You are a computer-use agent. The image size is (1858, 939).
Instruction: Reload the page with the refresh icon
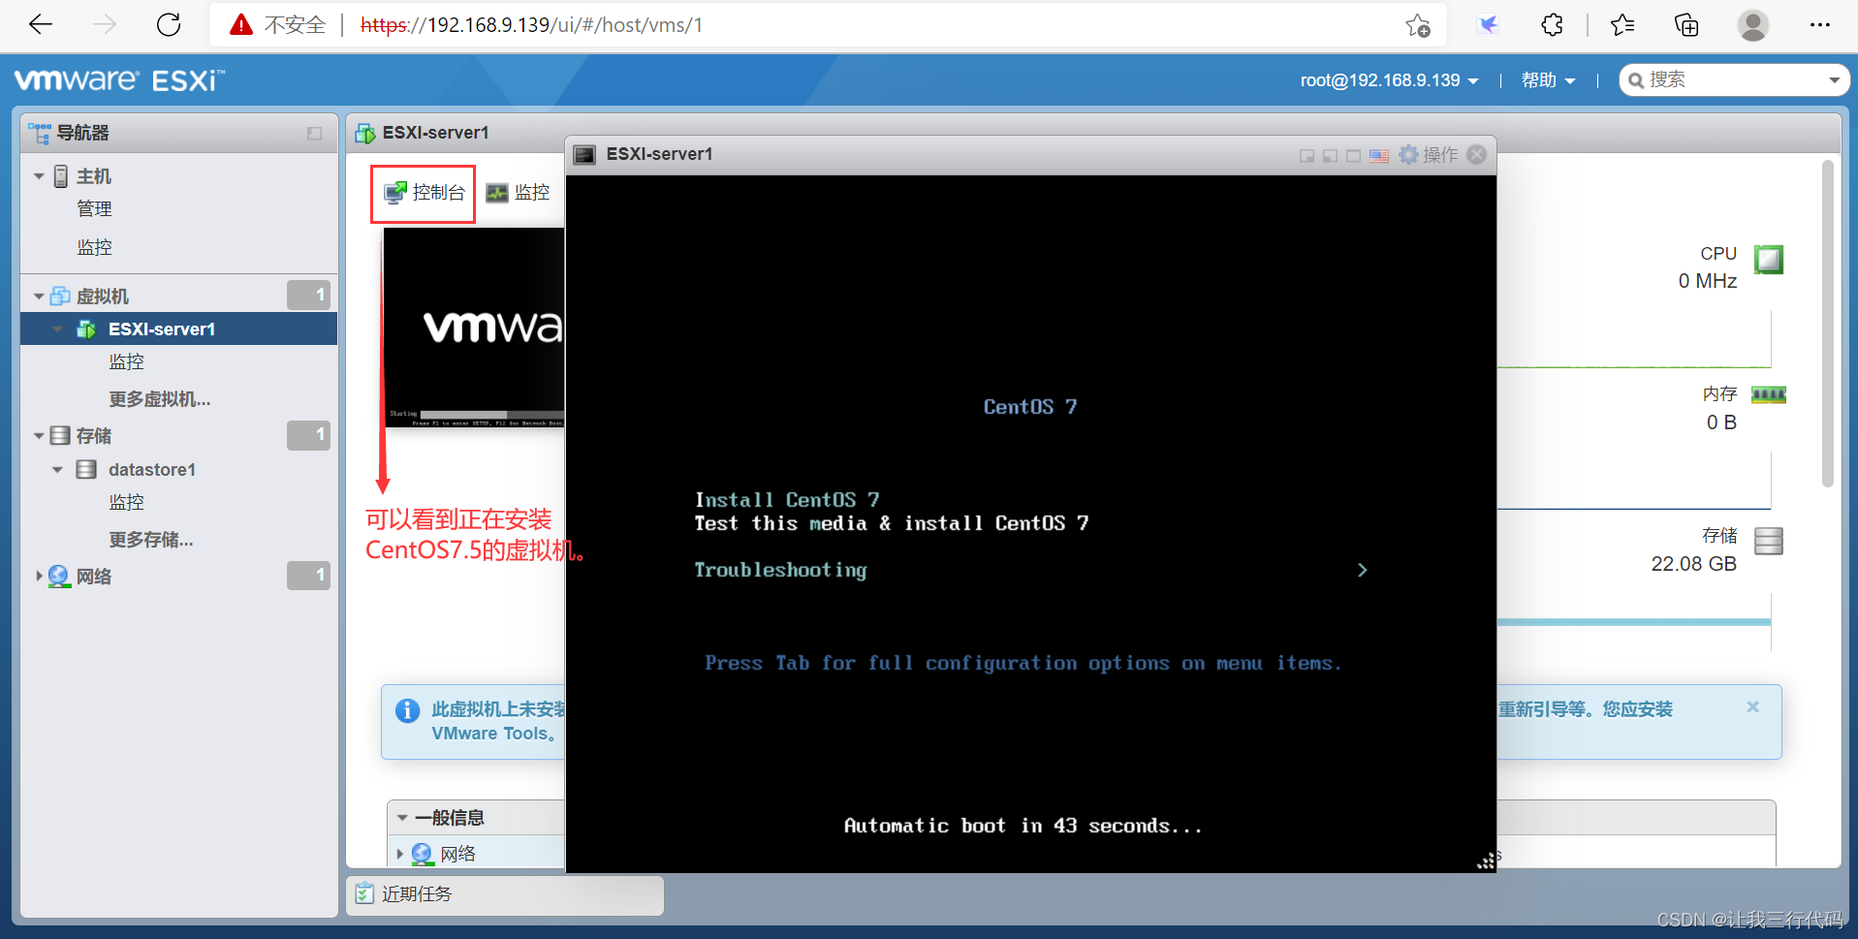169,25
